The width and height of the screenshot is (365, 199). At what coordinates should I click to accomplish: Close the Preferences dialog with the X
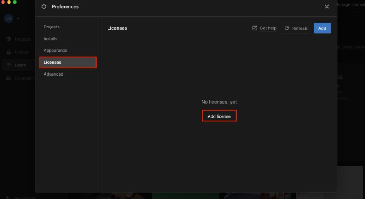click(x=327, y=7)
